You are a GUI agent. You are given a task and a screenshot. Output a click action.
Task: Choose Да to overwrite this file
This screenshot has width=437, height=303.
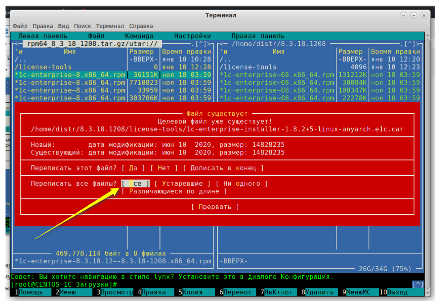(x=133, y=168)
